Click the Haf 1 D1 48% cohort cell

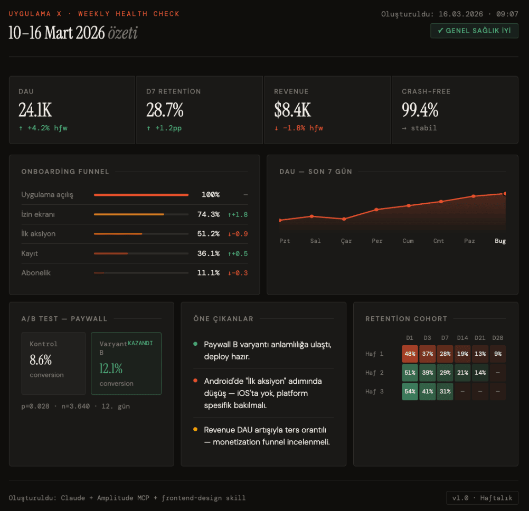pos(410,354)
